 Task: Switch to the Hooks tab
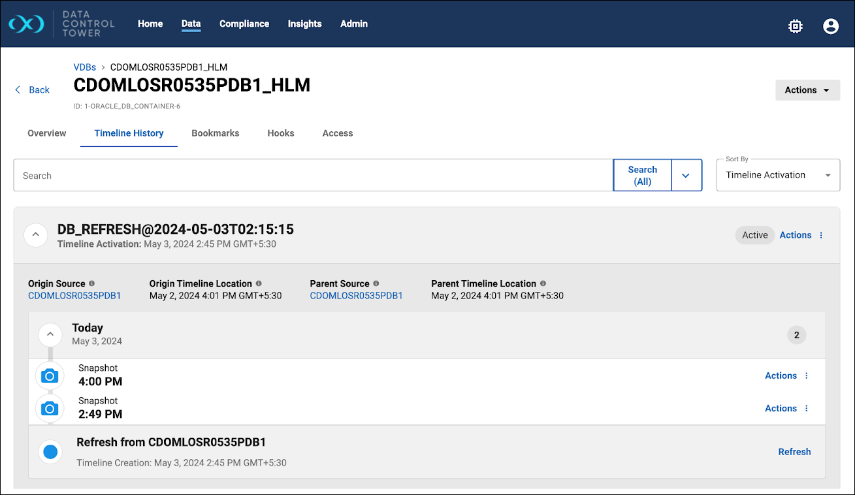[x=281, y=133]
